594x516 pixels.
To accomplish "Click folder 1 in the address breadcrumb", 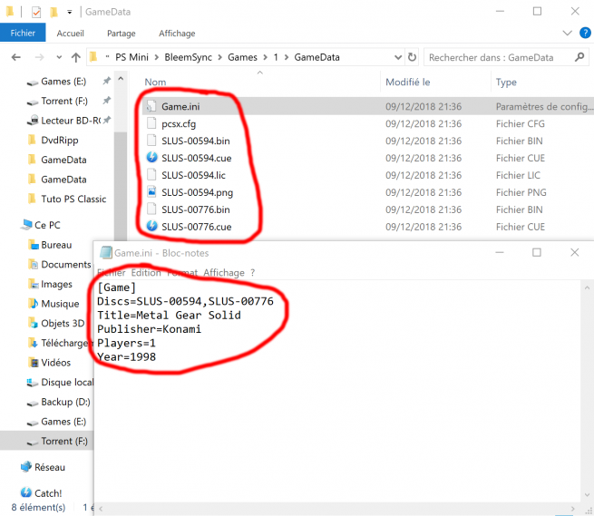I will (276, 57).
